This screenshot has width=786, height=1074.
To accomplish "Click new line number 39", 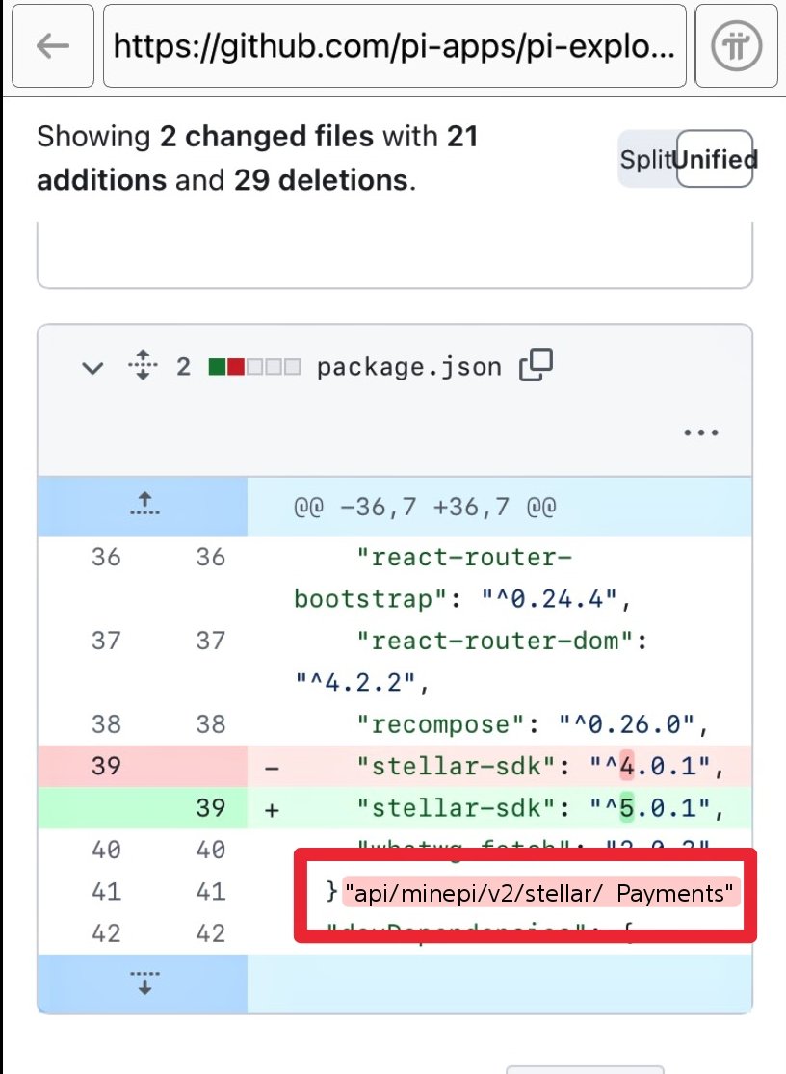I will click(x=210, y=808).
